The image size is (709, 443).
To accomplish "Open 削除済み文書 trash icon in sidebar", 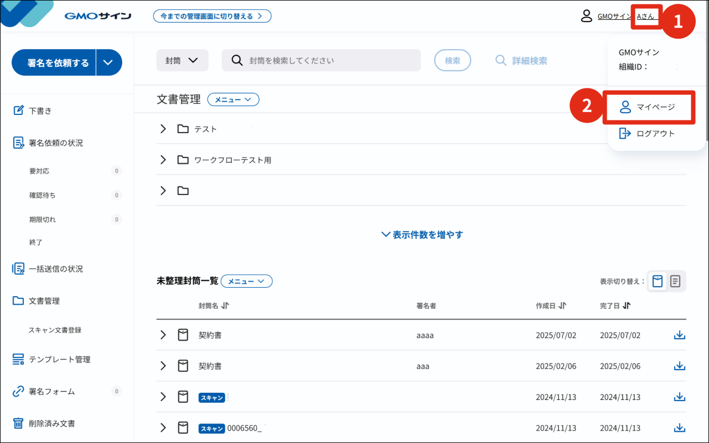I will tap(18, 424).
